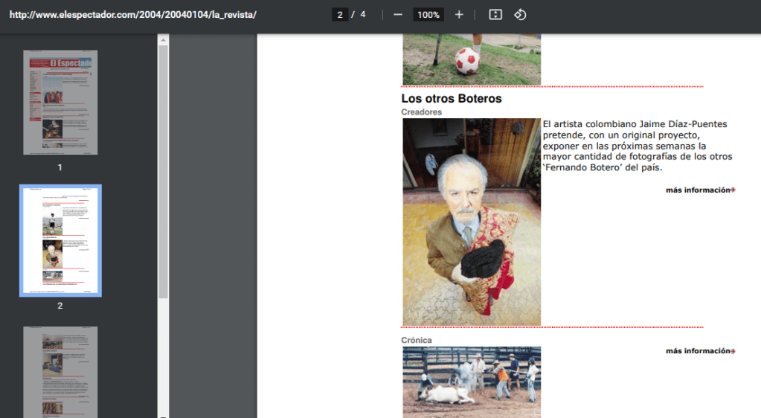Click the current page number field
761x418 pixels.
[340, 15]
